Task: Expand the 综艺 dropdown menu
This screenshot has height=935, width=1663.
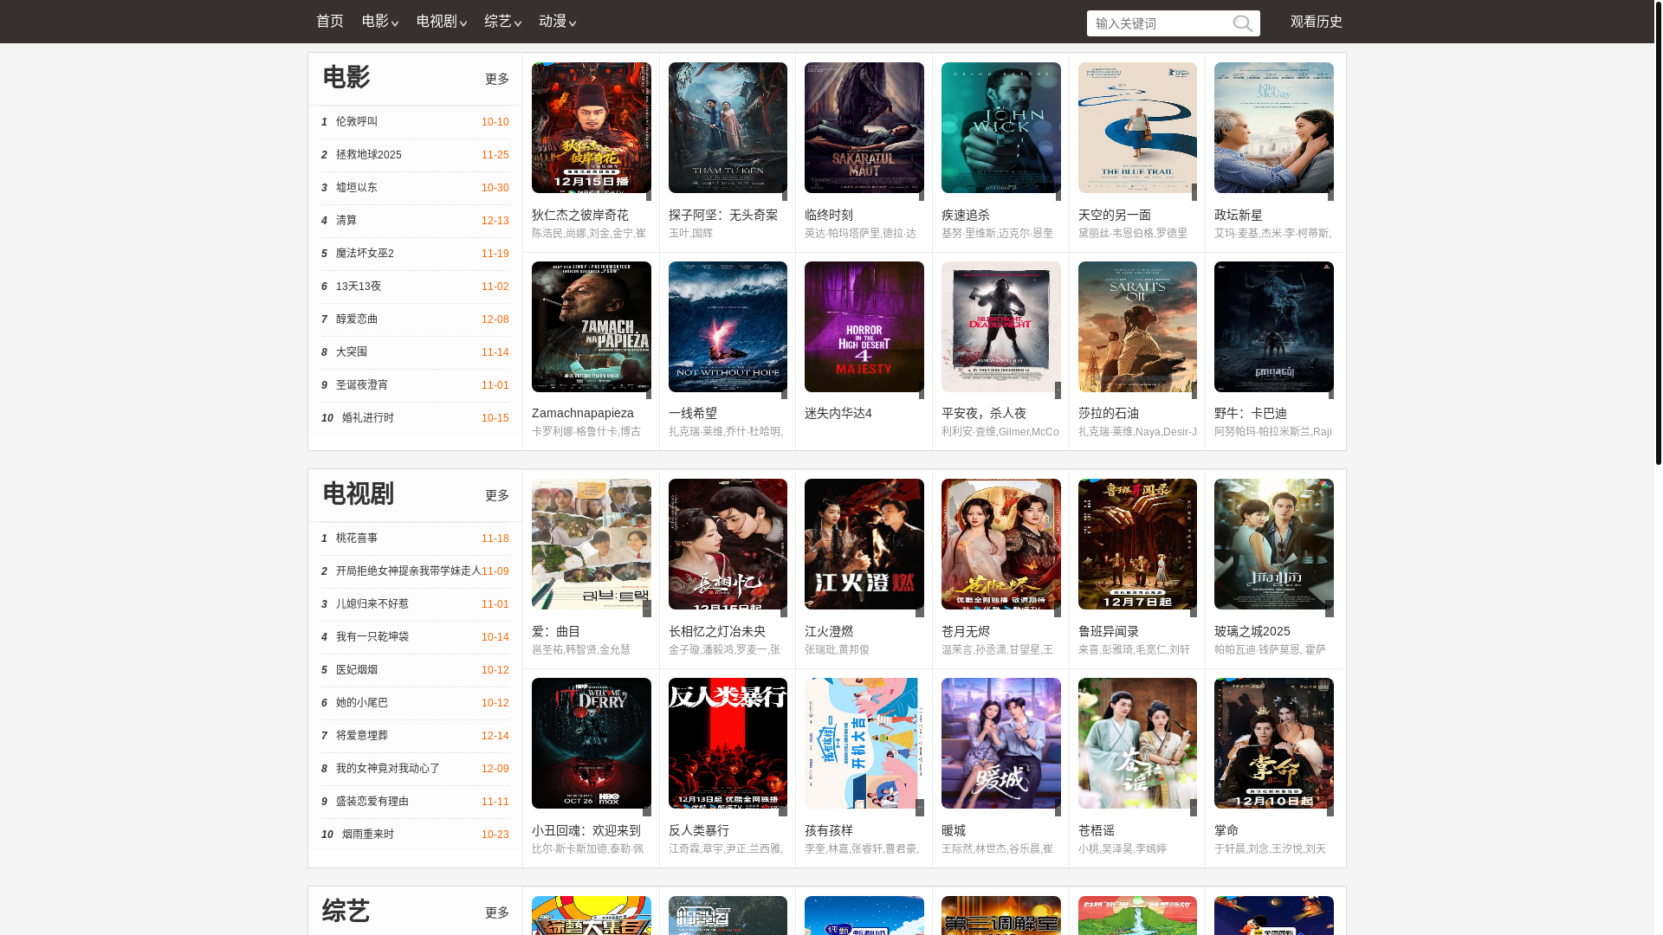Action: 502,22
